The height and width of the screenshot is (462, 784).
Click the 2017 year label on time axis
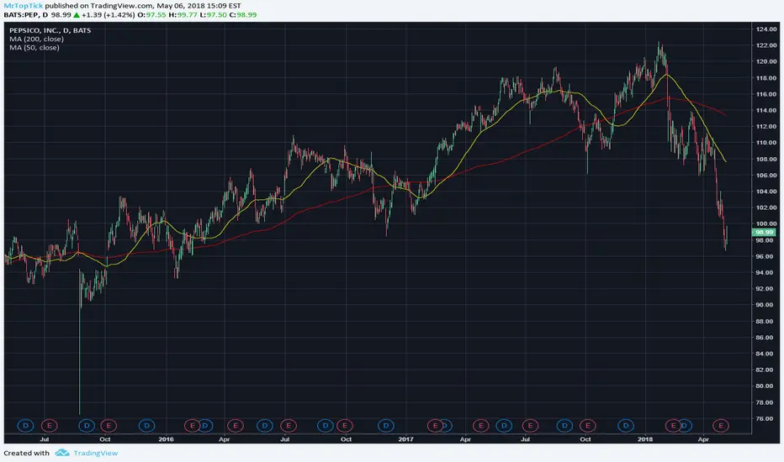tap(405, 439)
